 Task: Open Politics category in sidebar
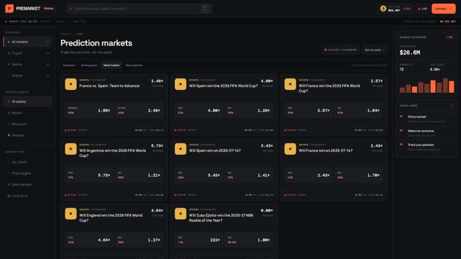pyautogui.click(x=27, y=76)
